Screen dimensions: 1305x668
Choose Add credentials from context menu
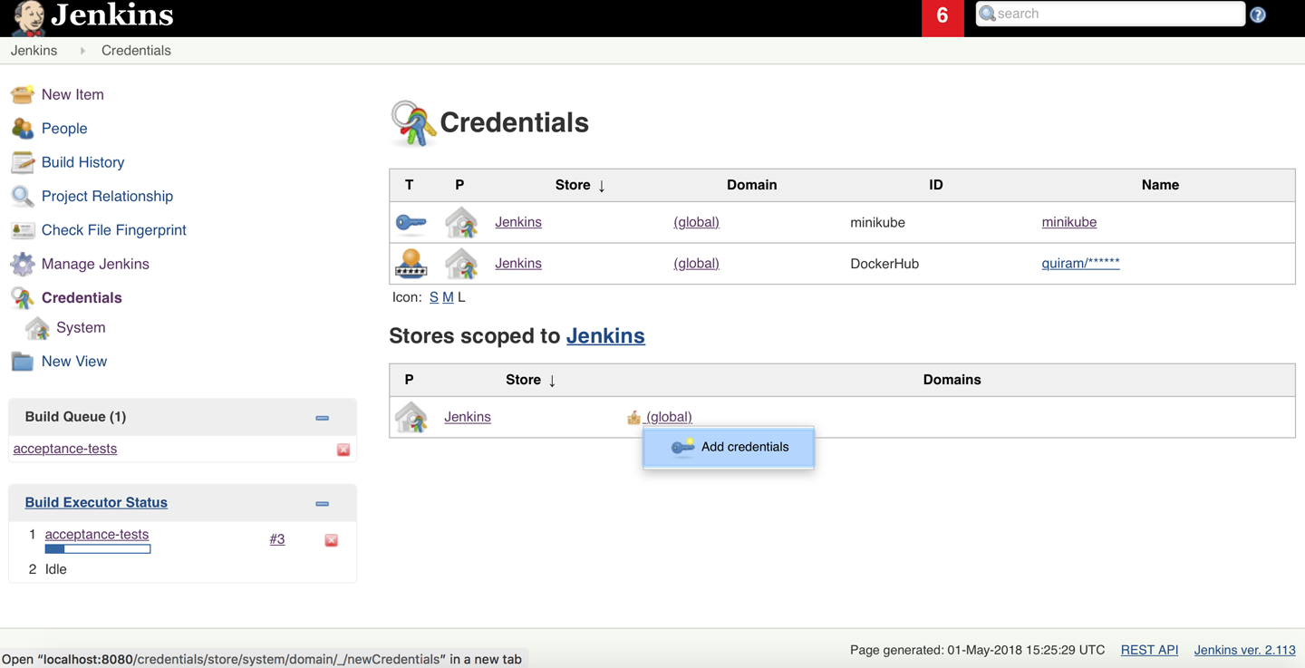pyautogui.click(x=729, y=447)
